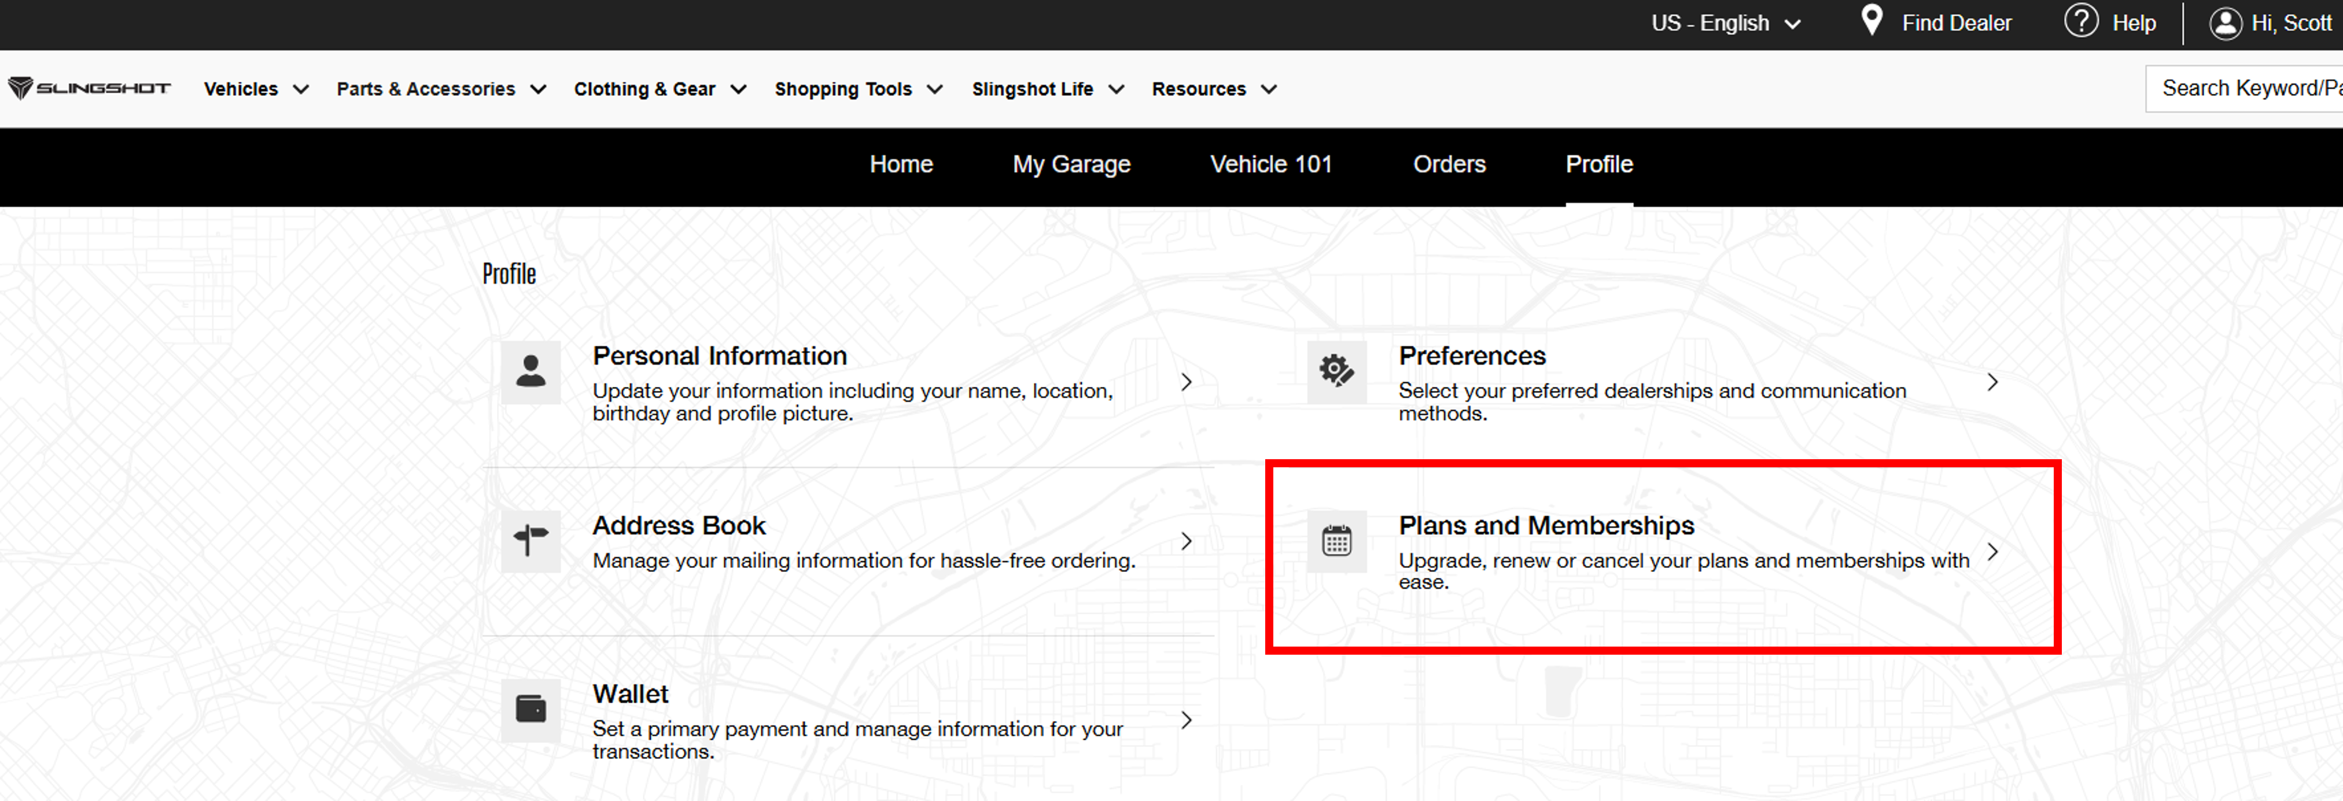Click the Address Book signpost icon
The image size is (2343, 801).
531,541
